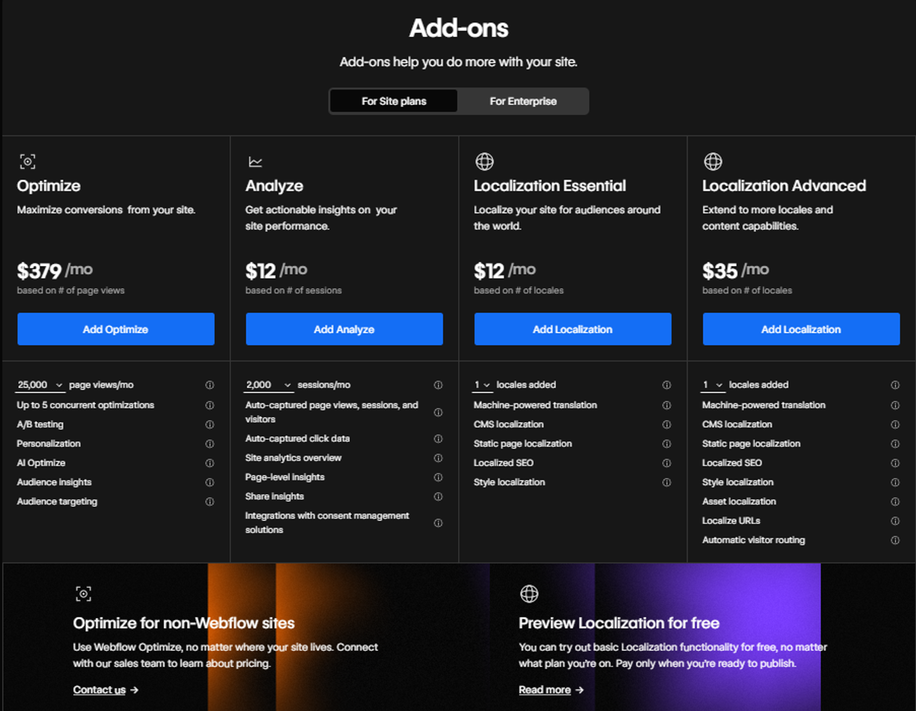Open info for Advanced Style localization
The image size is (916, 711).
[x=895, y=482]
